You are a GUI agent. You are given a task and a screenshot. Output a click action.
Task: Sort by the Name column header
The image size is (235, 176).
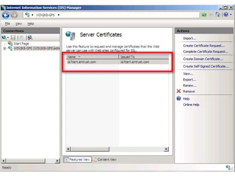[x=92, y=57]
